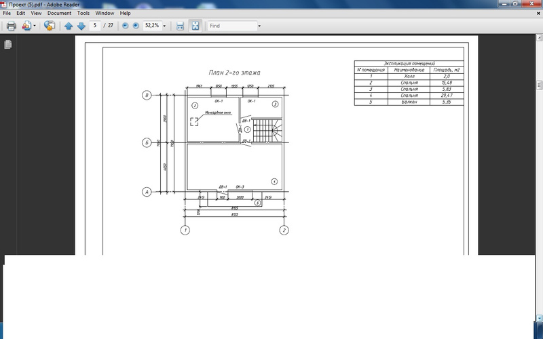Open the Pages panel in left sidebar
This screenshot has width=543, height=339.
click(8, 45)
